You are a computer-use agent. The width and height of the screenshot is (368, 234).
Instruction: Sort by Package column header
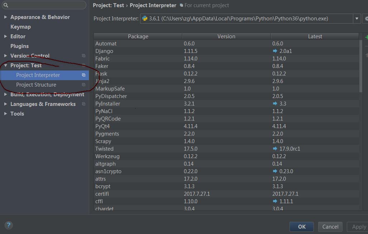[x=138, y=36]
